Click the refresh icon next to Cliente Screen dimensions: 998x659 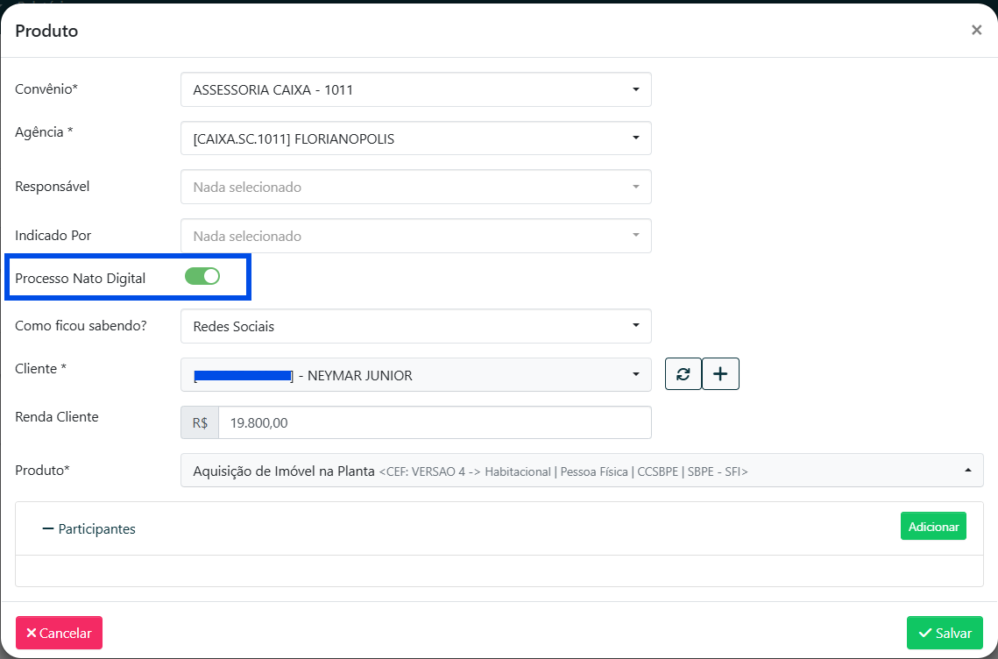[683, 374]
